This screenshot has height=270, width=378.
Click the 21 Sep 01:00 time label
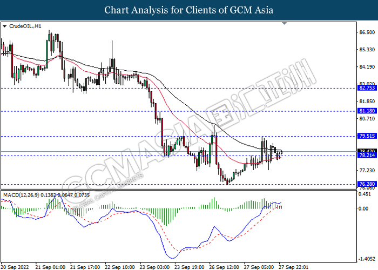50,267
